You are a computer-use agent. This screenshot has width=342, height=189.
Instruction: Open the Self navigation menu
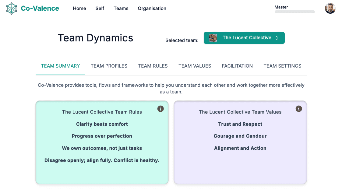tap(100, 9)
